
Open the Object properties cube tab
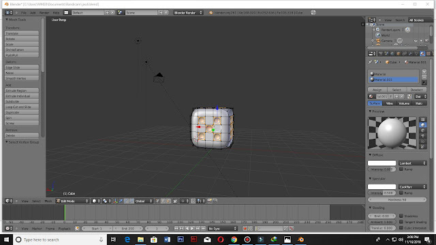click(x=398, y=54)
